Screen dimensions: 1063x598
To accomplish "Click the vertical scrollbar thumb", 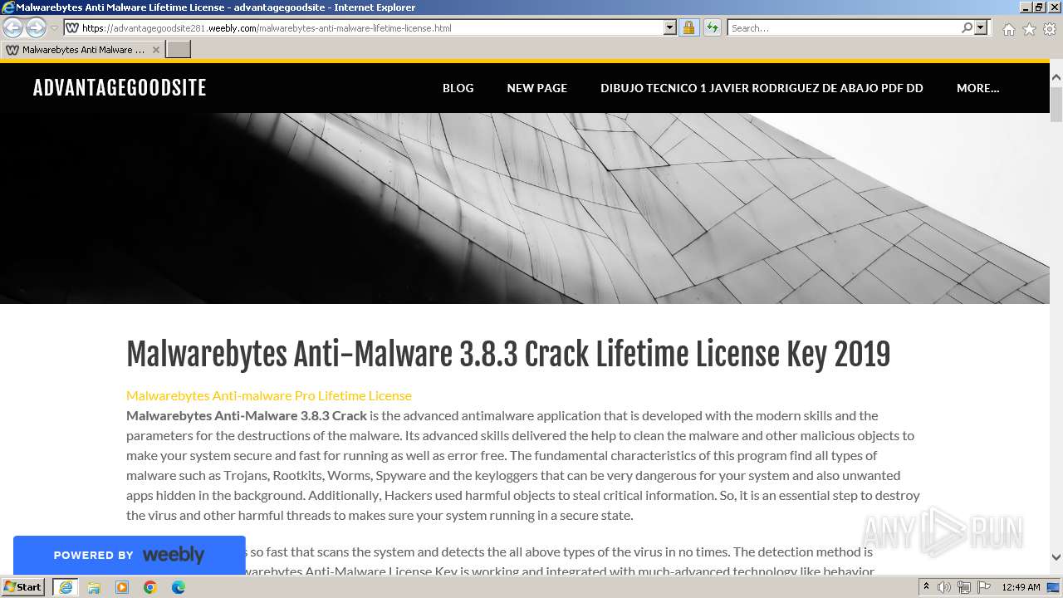I will coord(1056,104).
